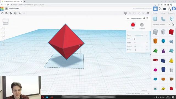Pick the yellow star shape

coord(163,89)
